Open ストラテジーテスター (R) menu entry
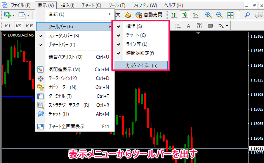 point(75,105)
